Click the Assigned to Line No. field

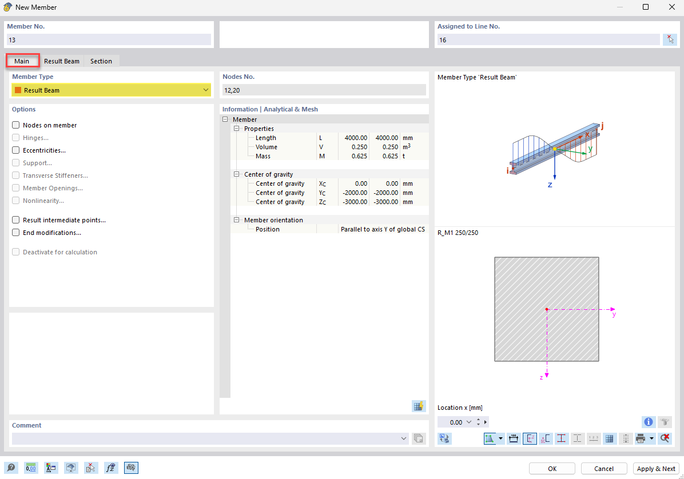tap(549, 39)
